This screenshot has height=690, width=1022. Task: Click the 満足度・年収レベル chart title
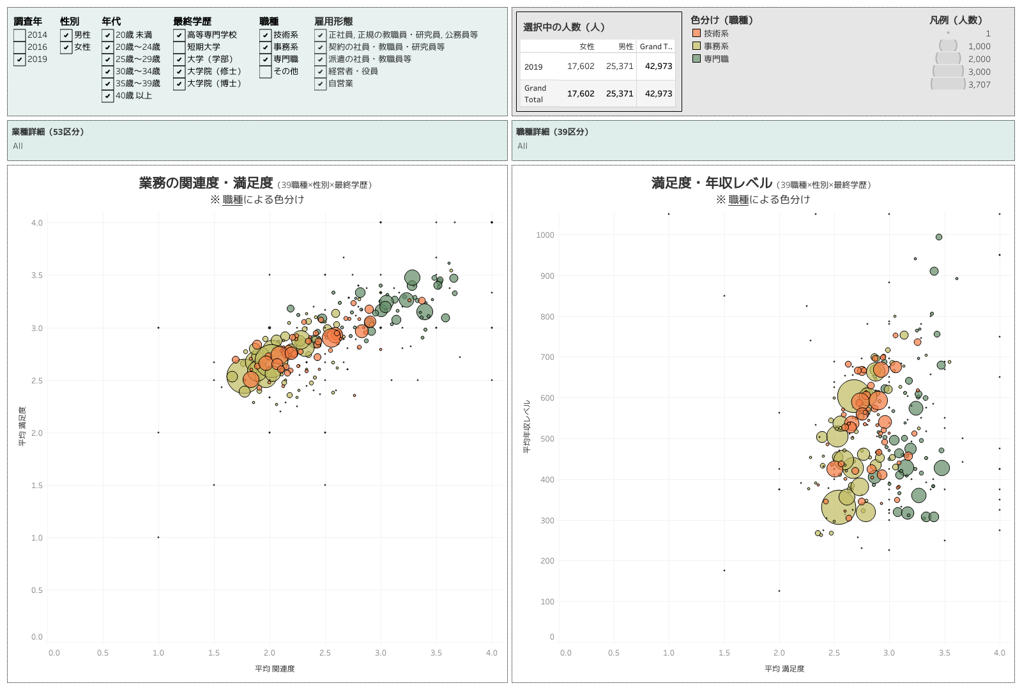tap(712, 183)
